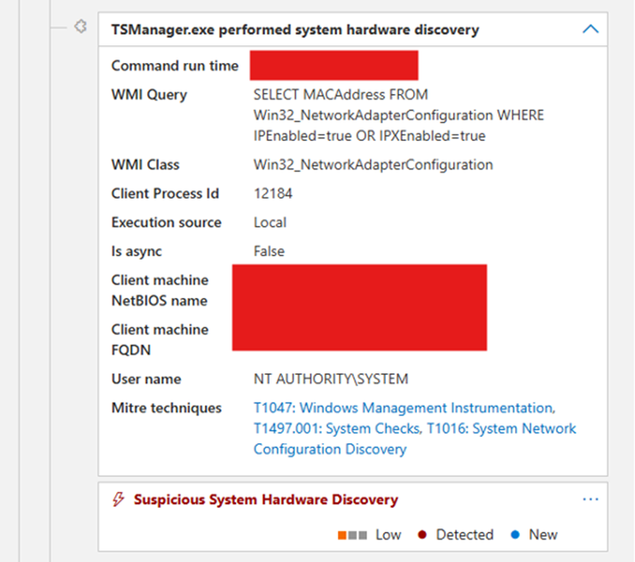Click the redacted Client machine NetBIOS name block
Screen dimensions: 635x562
(359, 290)
